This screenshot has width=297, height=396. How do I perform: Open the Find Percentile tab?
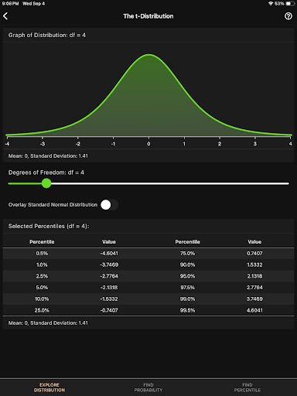(247, 387)
